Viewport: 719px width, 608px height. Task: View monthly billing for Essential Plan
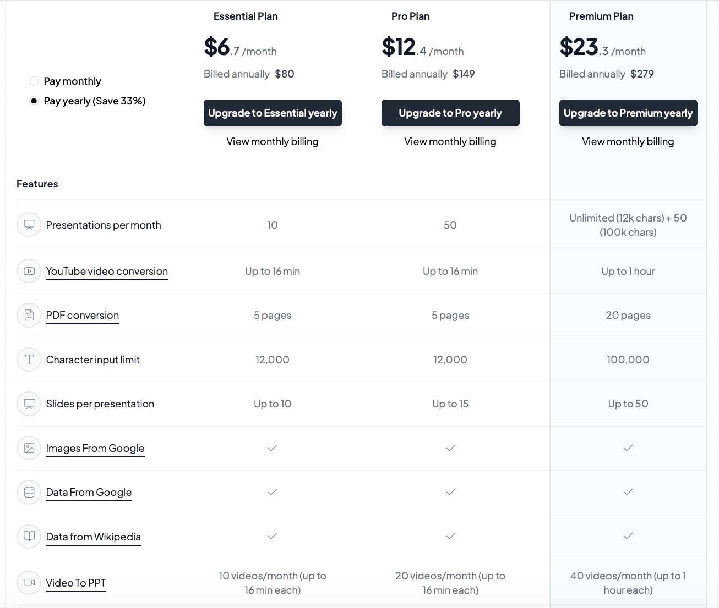coord(273,141)
